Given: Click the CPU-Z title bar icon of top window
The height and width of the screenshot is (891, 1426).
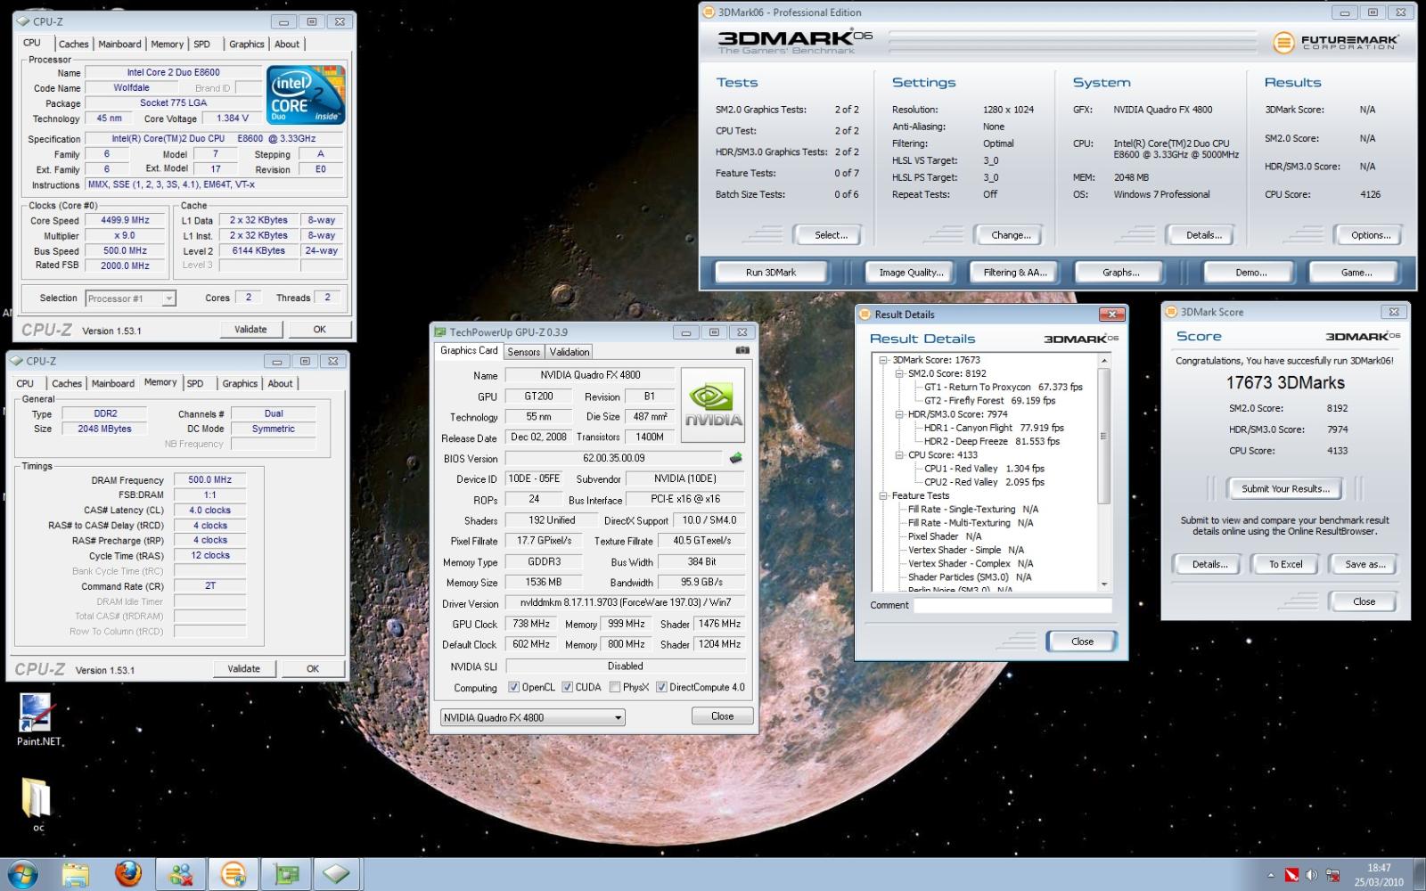Looking at the screenshot, I should 22,21.
